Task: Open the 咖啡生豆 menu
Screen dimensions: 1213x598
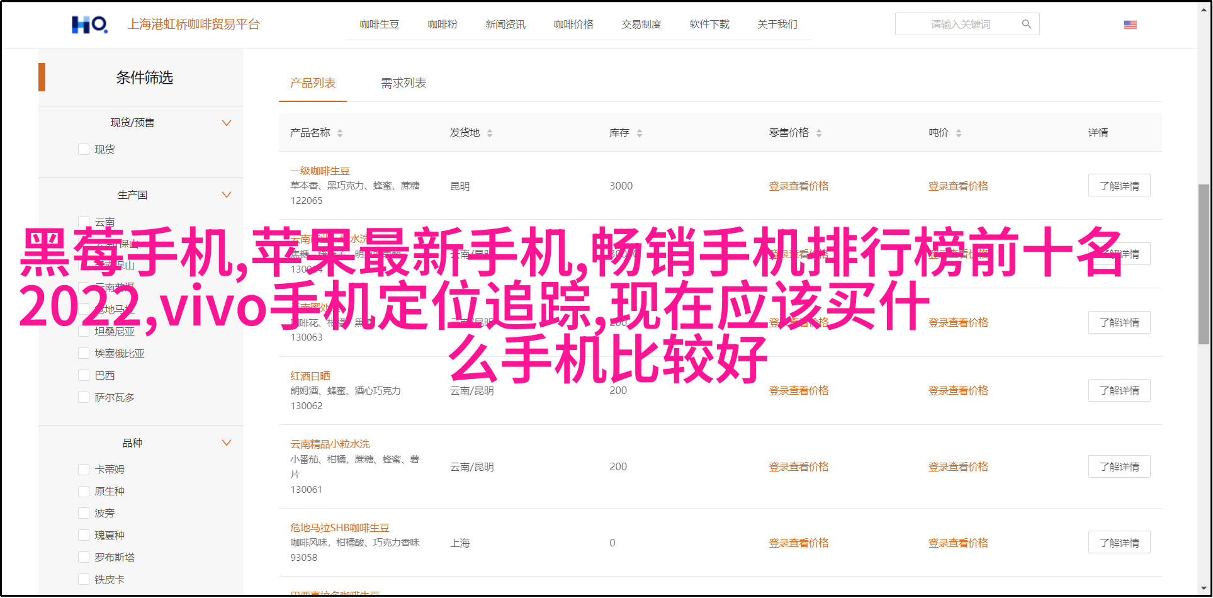Action: 380,25
